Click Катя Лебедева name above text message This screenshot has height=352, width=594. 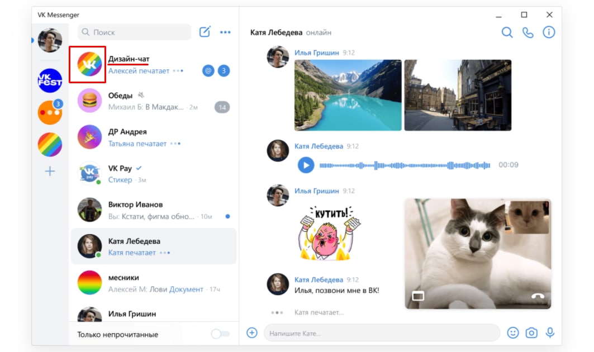(x=319, y=279)
